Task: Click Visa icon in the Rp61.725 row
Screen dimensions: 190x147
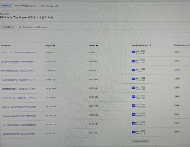Action: (134, 132)
